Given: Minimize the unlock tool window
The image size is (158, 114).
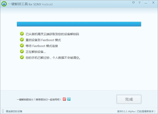Looking at the screenshot, I should click(x=146, y=3).
